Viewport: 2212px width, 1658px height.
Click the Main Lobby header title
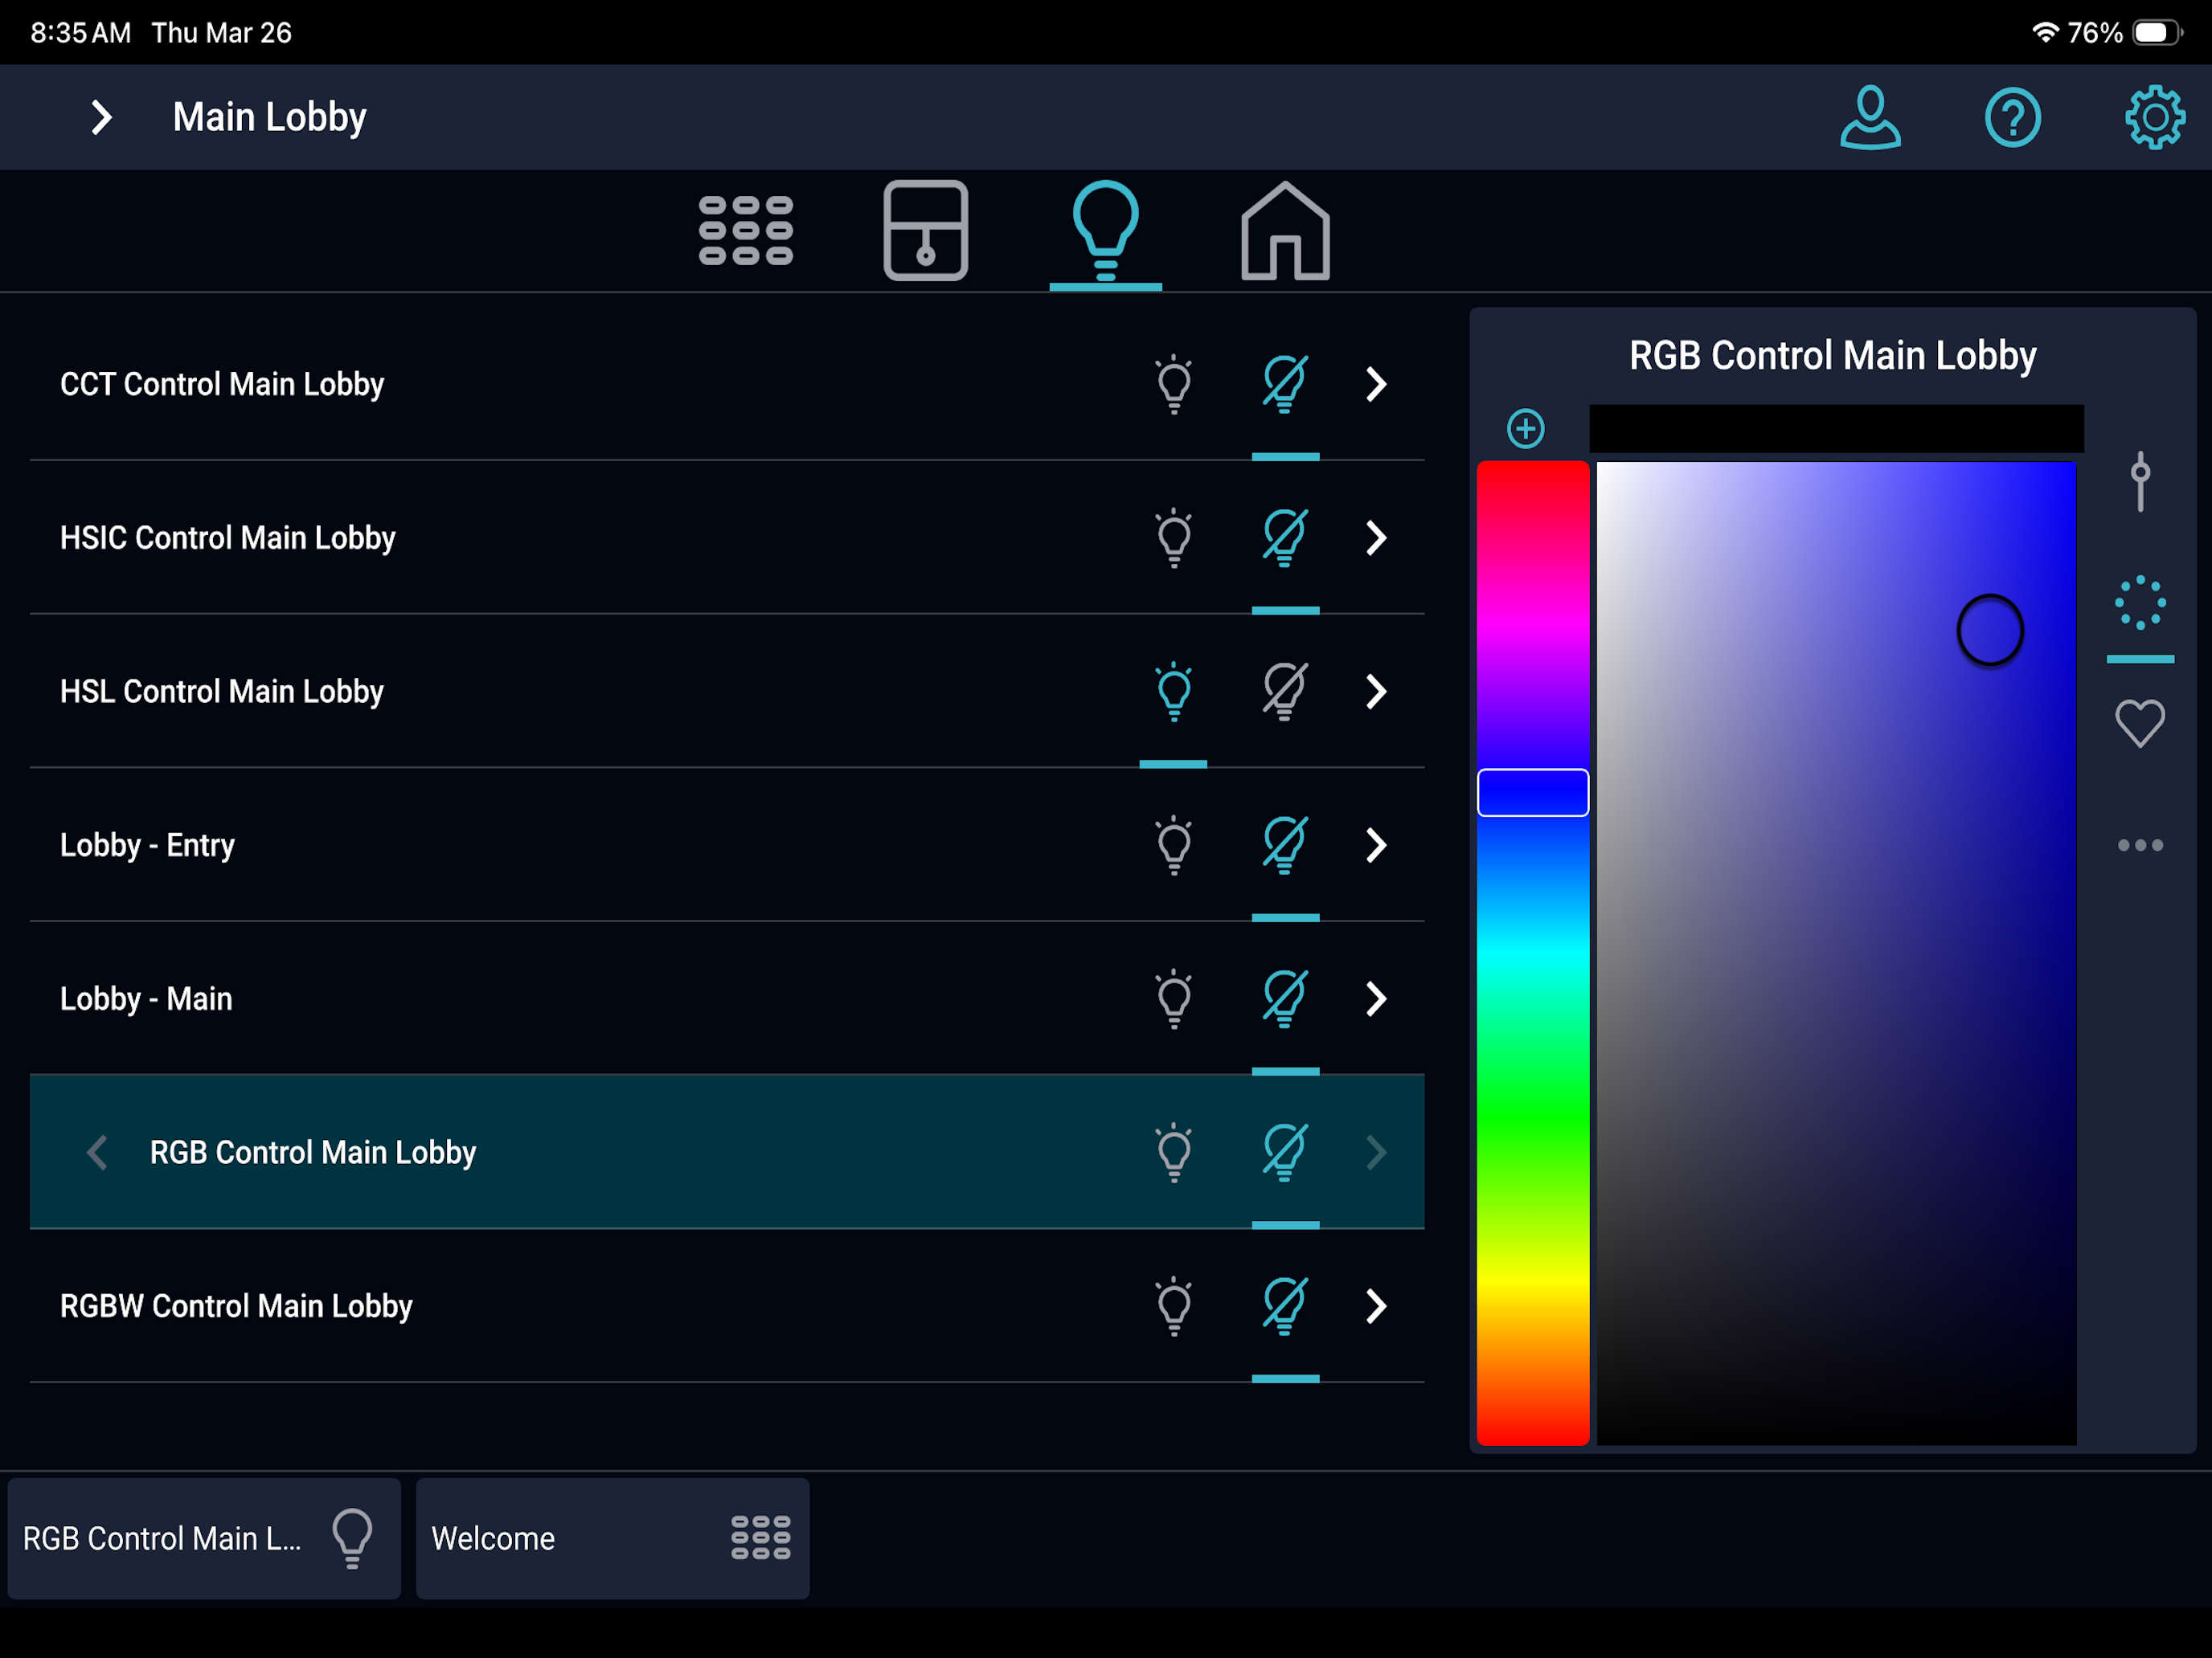pyautogui.click(x=269, y=118)
